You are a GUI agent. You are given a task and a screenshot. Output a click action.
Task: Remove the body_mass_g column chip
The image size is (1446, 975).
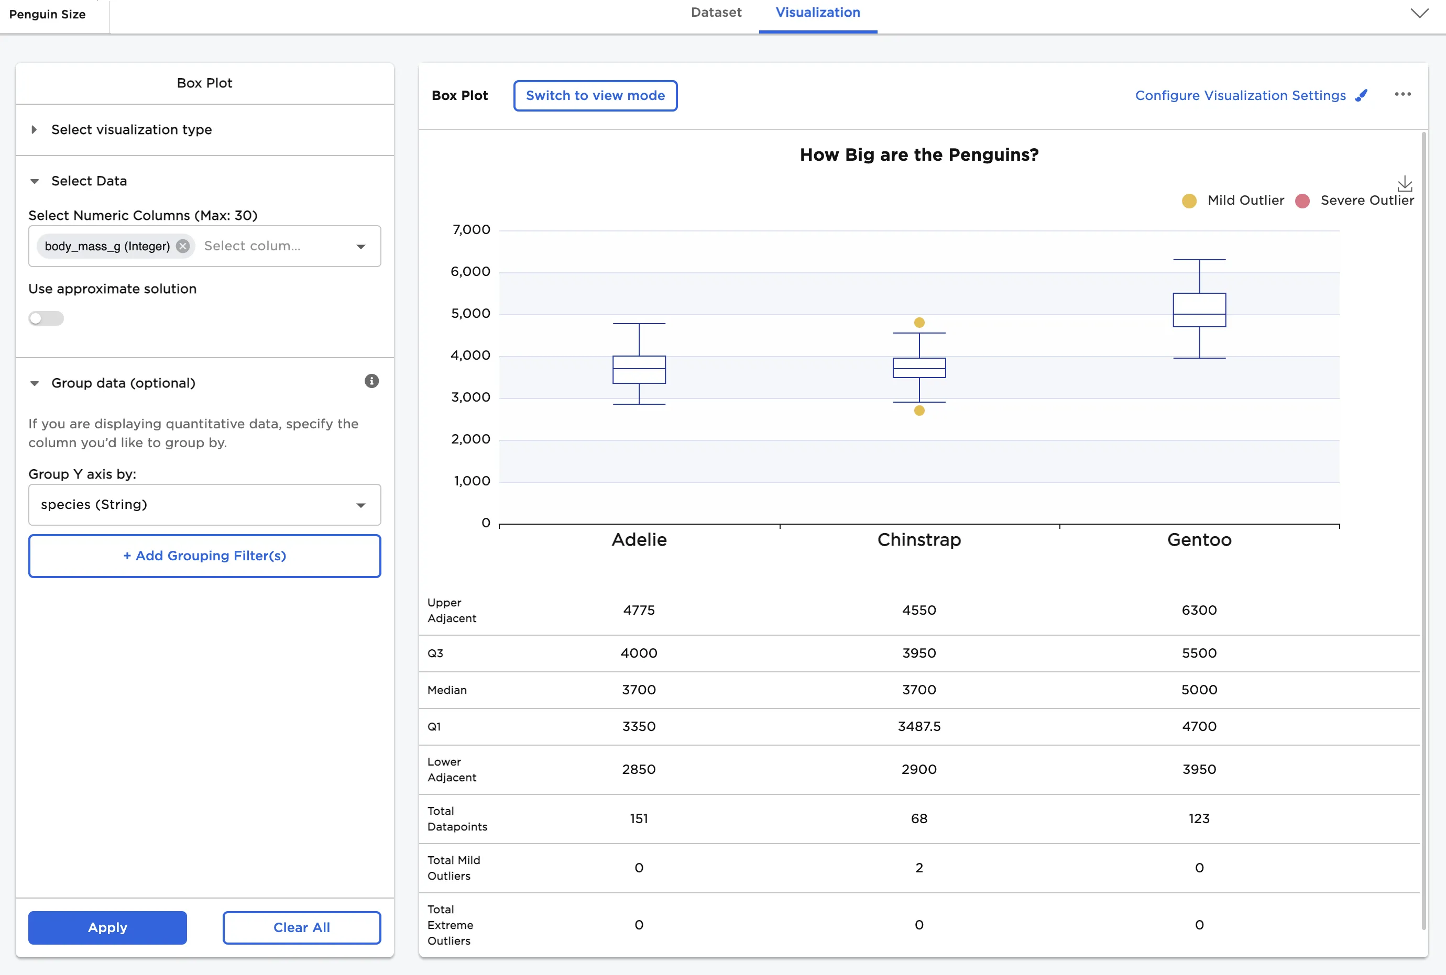tap(182, 246)
